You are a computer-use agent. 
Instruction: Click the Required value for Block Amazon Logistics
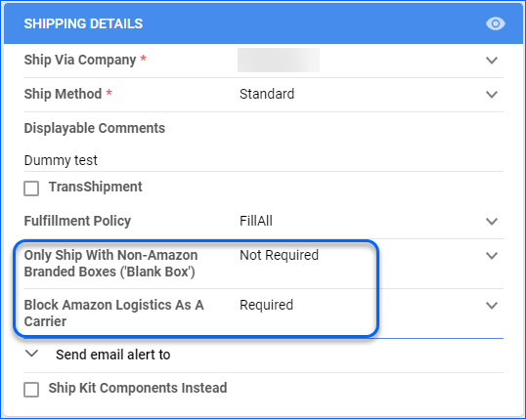pyautogui.click(x=266, y=305)
